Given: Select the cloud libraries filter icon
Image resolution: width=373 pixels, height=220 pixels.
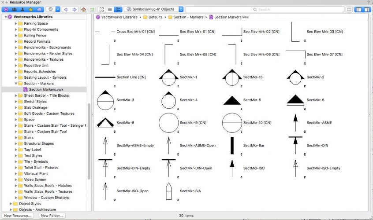Looking at the screenshot, I should coord(39,9).
